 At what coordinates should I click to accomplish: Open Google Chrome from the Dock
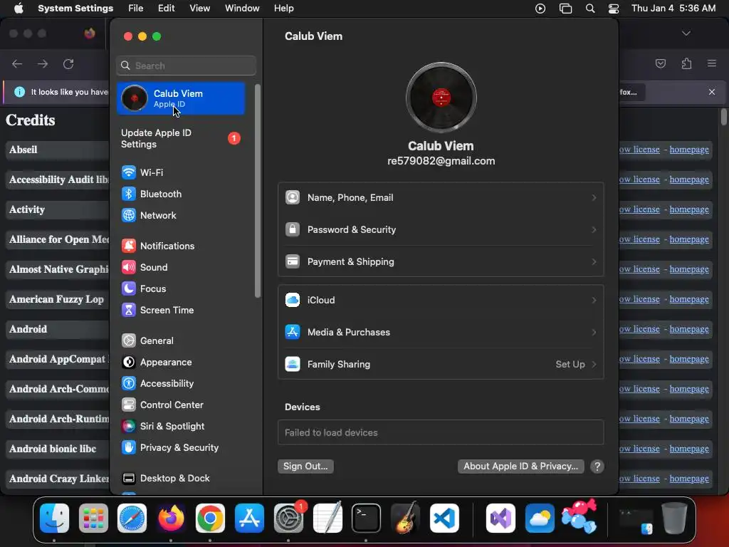pyautogui.click(x=210, y=519)
